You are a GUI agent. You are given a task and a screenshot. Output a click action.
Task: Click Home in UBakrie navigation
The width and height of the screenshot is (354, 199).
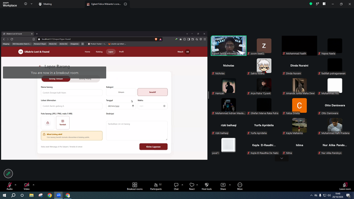click(87, 51)
